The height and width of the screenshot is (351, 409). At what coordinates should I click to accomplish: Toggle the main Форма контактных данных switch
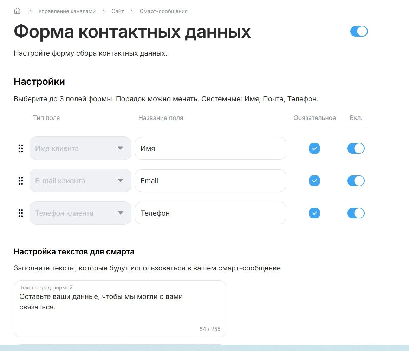coord(359,31)
